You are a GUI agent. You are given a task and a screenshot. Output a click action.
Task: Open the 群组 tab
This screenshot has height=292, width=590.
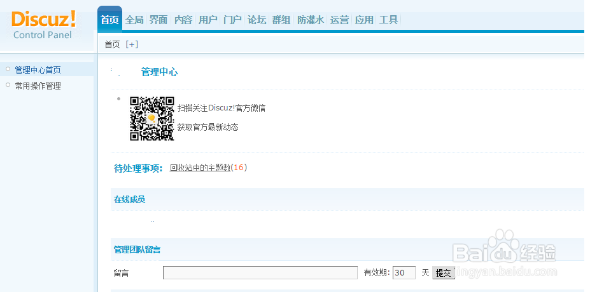click(x=281, y=20)
